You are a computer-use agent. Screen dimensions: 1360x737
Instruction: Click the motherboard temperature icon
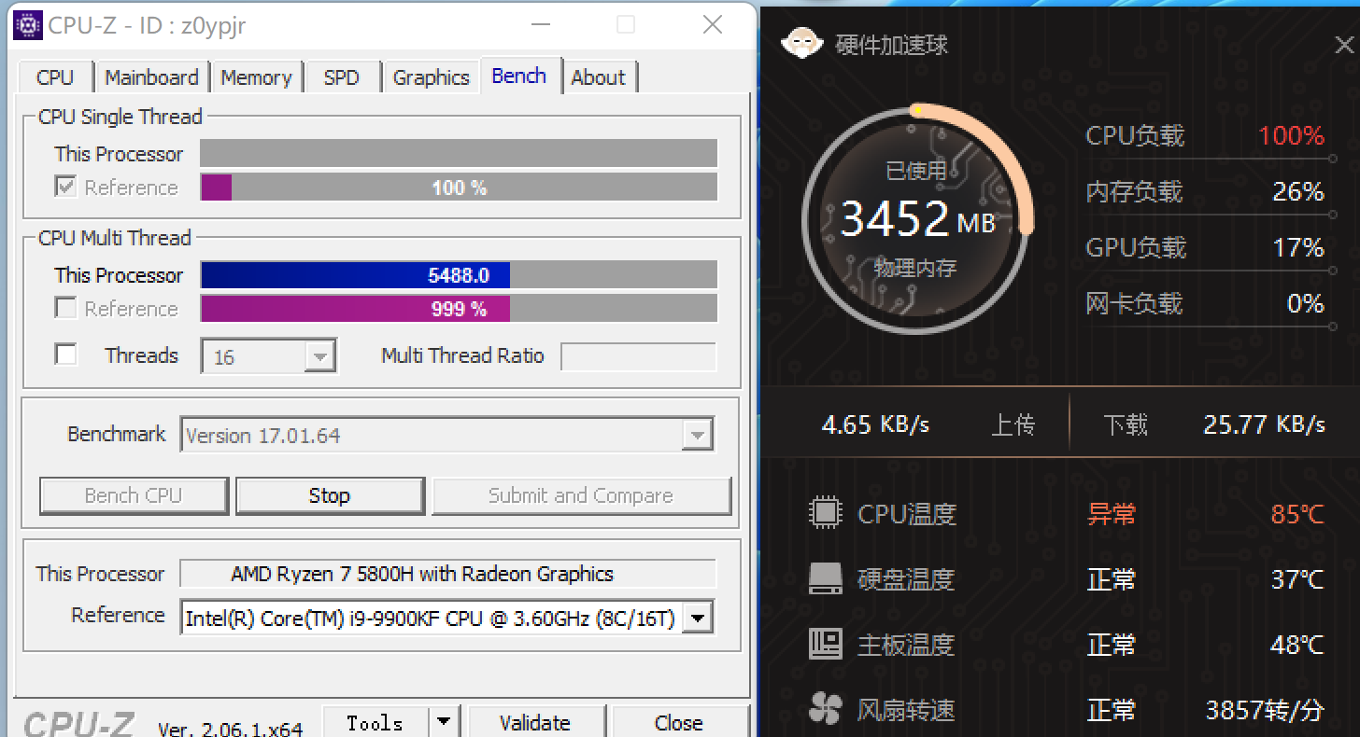(825, 645)
